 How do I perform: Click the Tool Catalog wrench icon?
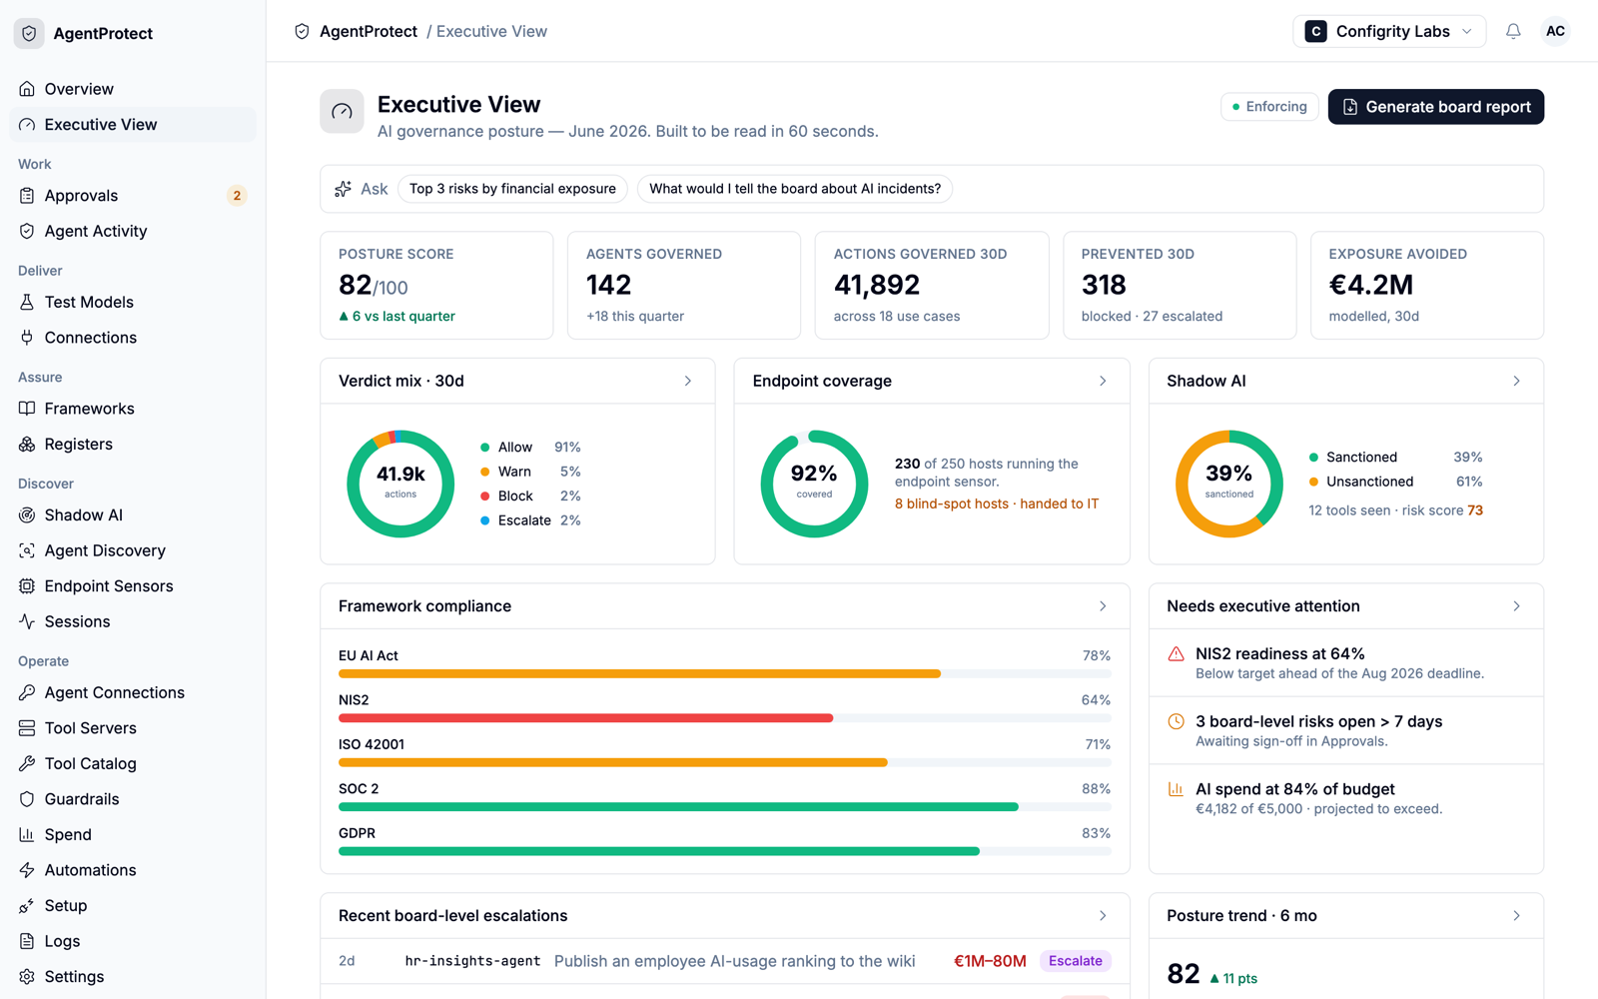point(27,763)
